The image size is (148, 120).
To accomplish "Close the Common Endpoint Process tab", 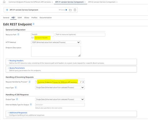I will pyautogui.click(x=52, y=2).
